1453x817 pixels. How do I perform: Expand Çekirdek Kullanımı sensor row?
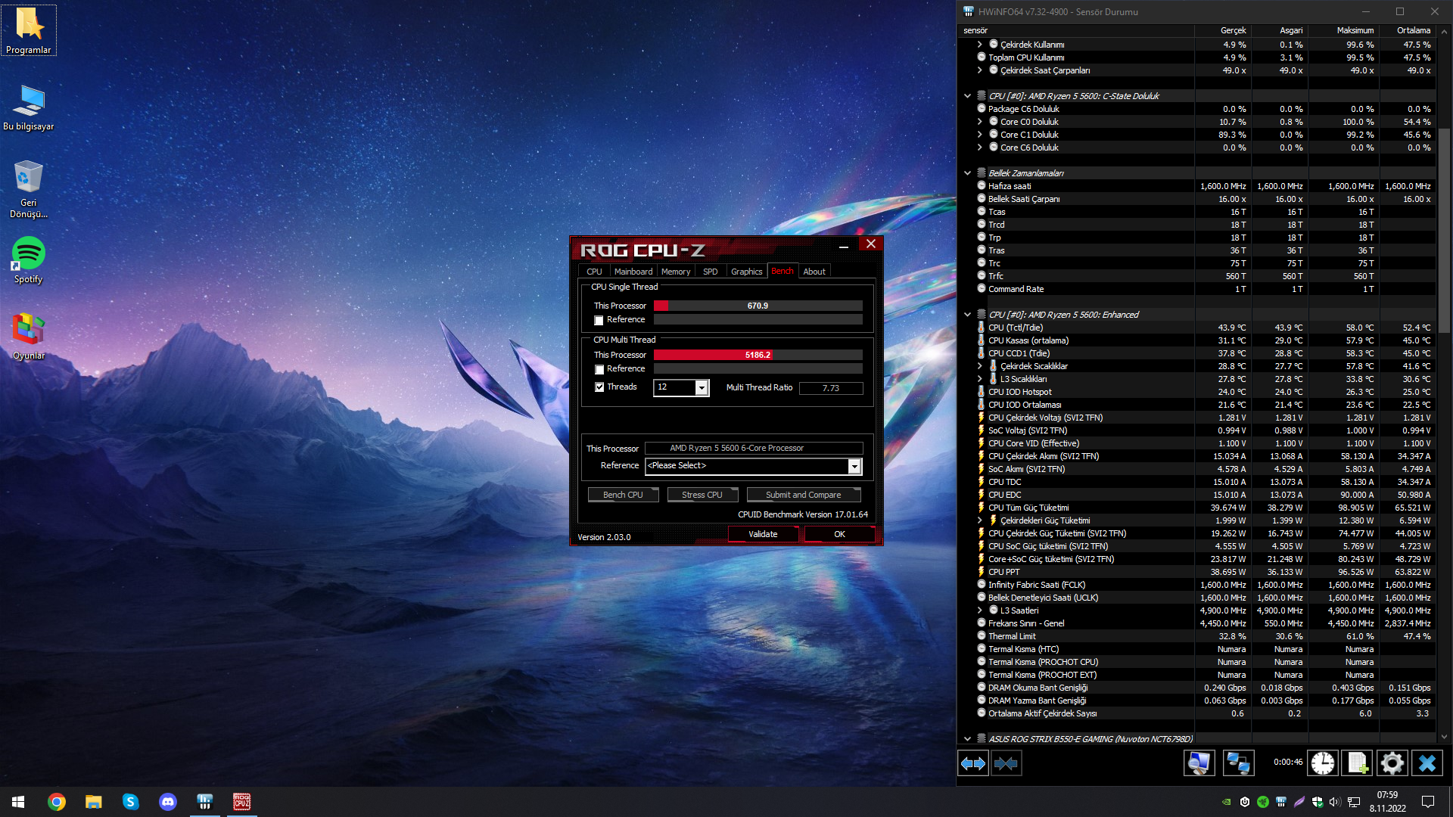979,45
